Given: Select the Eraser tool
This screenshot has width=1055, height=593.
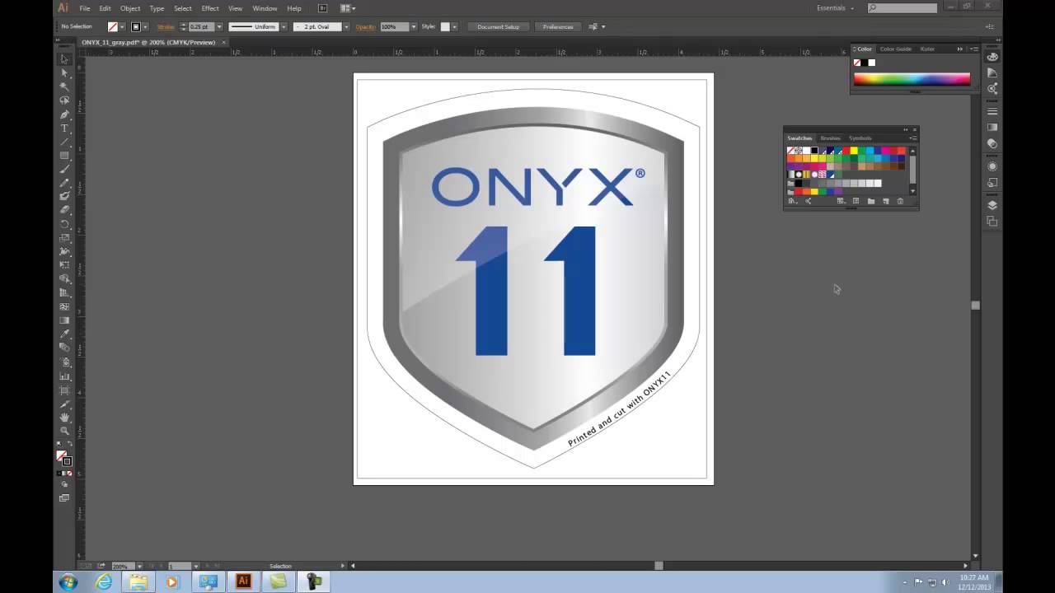Looking at the screenshot, I should pyautogui.click(x=64, y=209).
